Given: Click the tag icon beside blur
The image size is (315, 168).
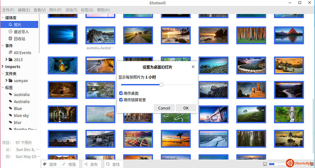Looking at the screenshot, I should click(10, 122).
